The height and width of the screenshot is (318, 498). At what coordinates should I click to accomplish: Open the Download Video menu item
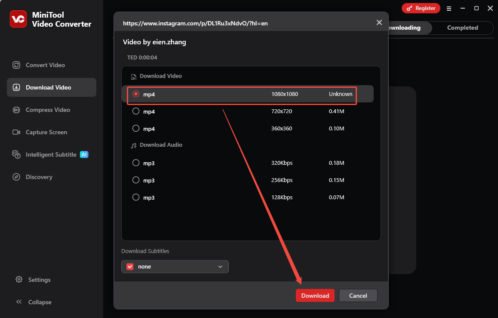pos(52,87)
